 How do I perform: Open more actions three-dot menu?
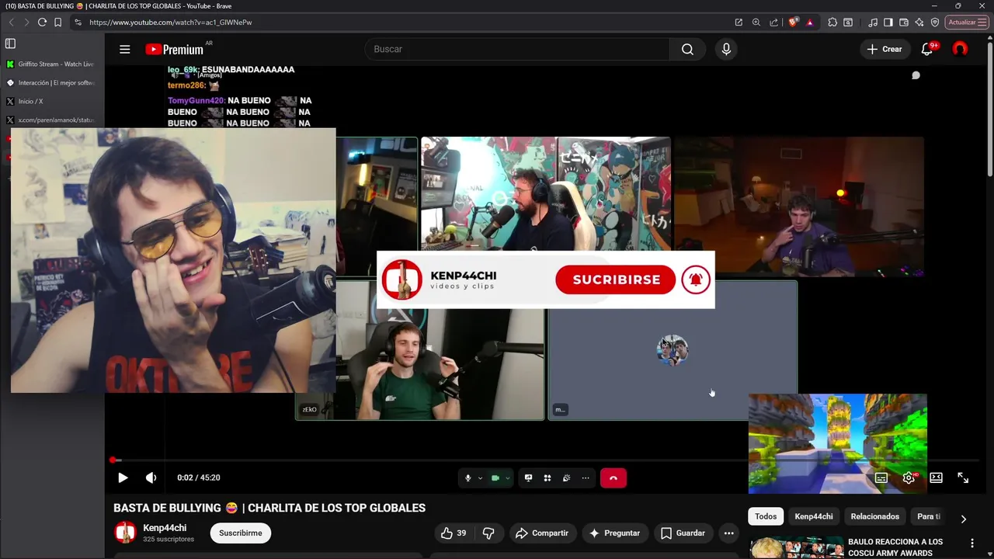(728, 533)
